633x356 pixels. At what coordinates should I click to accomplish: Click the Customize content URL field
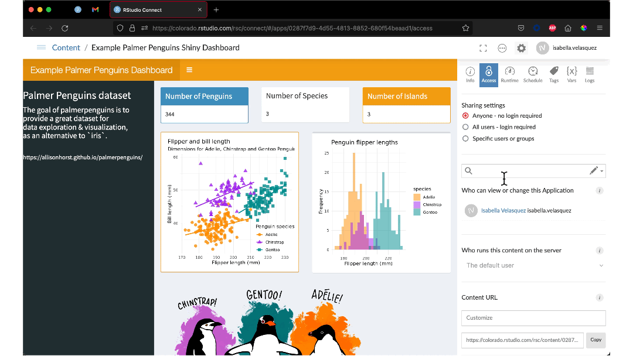coord(533,318)
